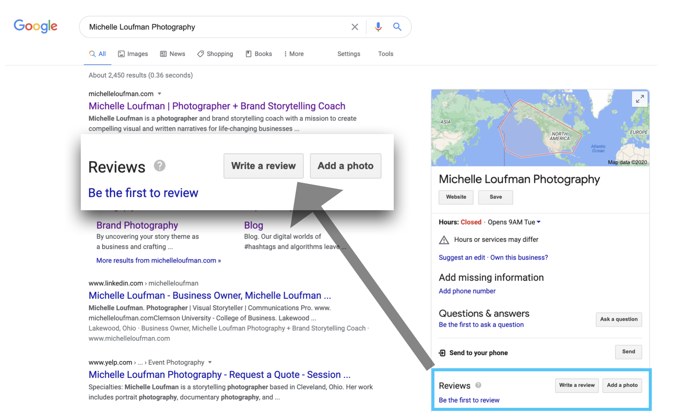Click inside the search input field
Screen dimensions: 673x419
coord(211,27)
